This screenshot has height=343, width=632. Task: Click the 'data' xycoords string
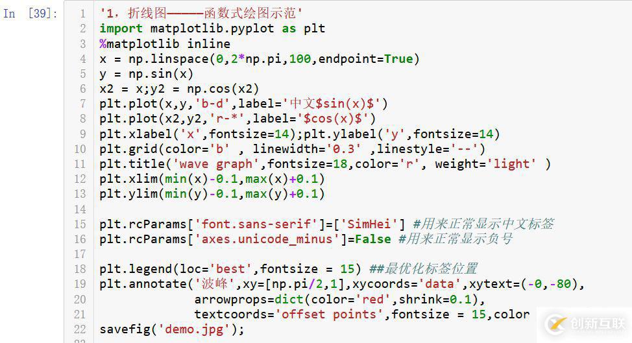point(439,284)
